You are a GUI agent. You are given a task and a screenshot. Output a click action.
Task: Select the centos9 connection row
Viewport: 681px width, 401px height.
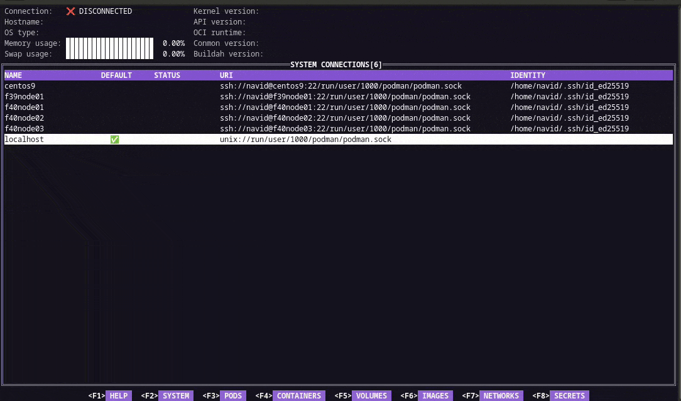click(x=339, y=86)
